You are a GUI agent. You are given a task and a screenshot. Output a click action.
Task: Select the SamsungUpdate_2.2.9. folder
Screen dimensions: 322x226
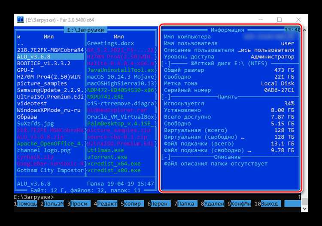51,90
